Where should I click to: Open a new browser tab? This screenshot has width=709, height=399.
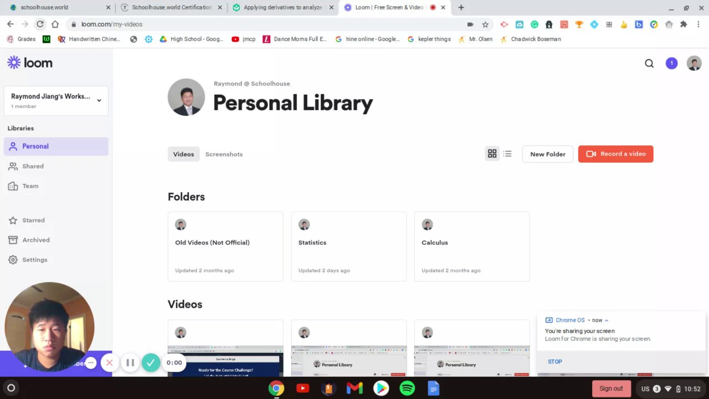point(461,8)
